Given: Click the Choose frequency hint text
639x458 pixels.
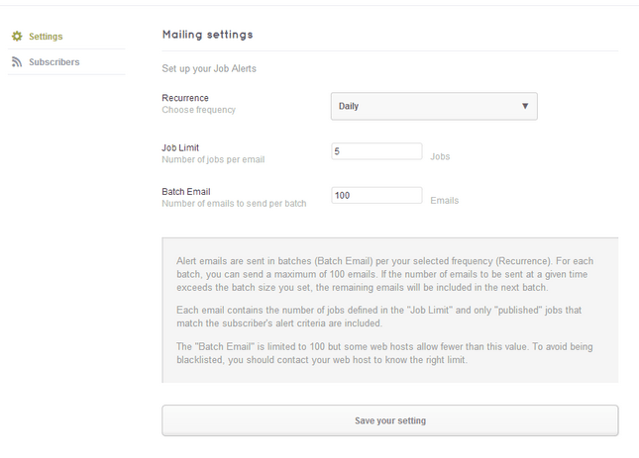Looking at the screenshot, I should (198, 110).
